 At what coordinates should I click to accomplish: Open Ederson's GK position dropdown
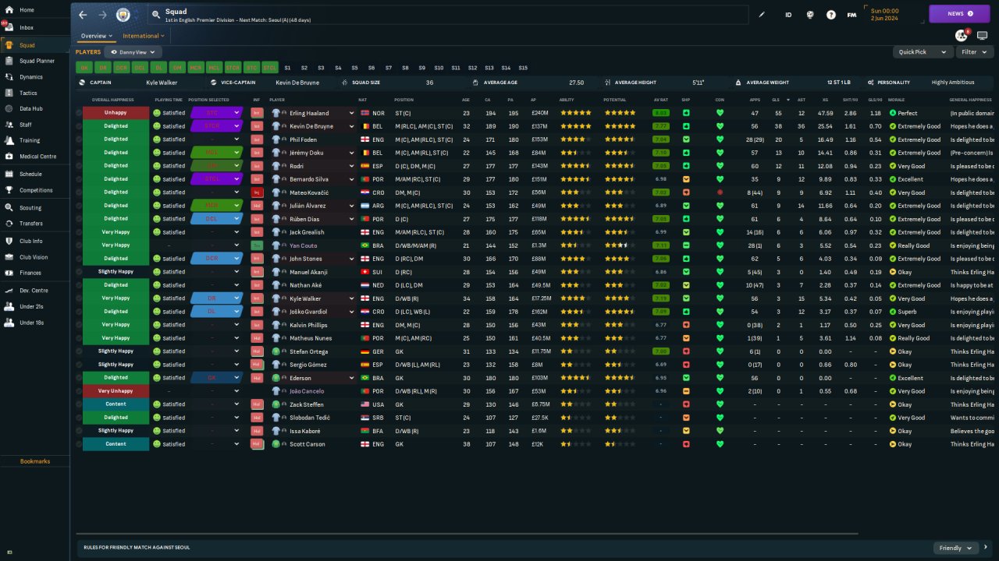click(x=216, y=378)
